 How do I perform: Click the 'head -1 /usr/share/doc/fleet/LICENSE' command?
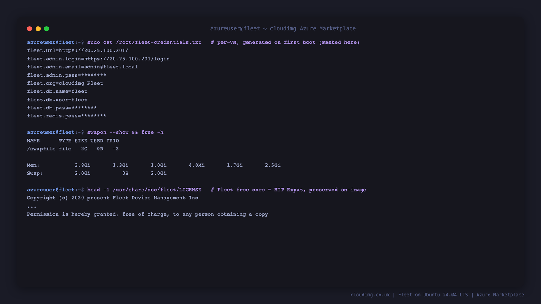[144, 190]
